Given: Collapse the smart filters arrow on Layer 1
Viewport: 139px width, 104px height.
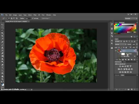Looking at the screenshot, I should (136, 51).
